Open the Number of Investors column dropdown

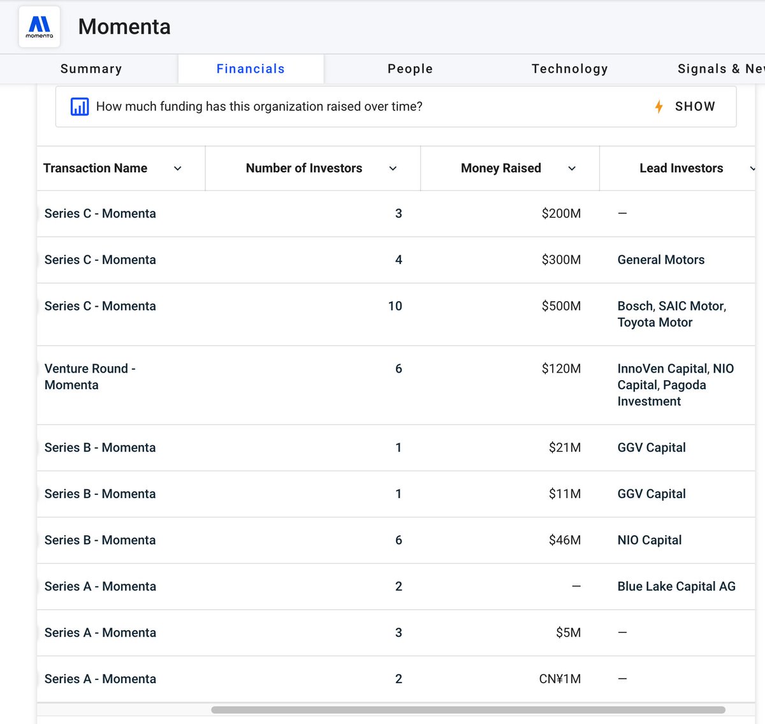pyautogui.click(x=393, y=168)
